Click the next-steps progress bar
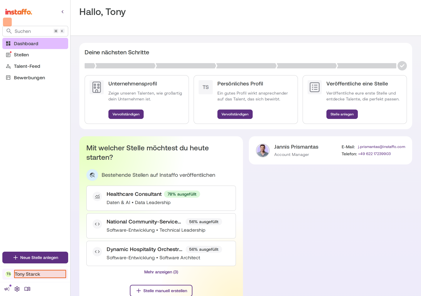The height and width of the screenshot is (296, 421). [240, 66]
